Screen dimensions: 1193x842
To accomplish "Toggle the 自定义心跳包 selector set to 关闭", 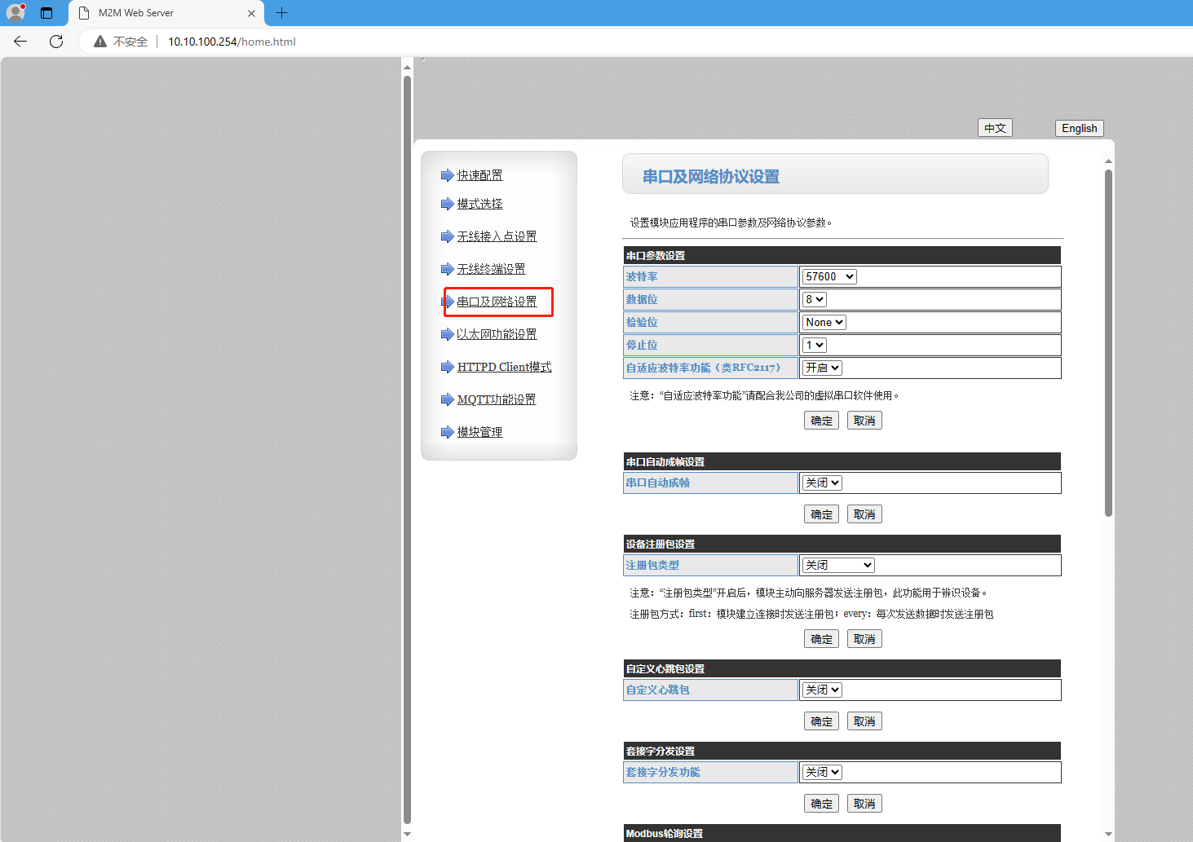I will pos(822,690).
